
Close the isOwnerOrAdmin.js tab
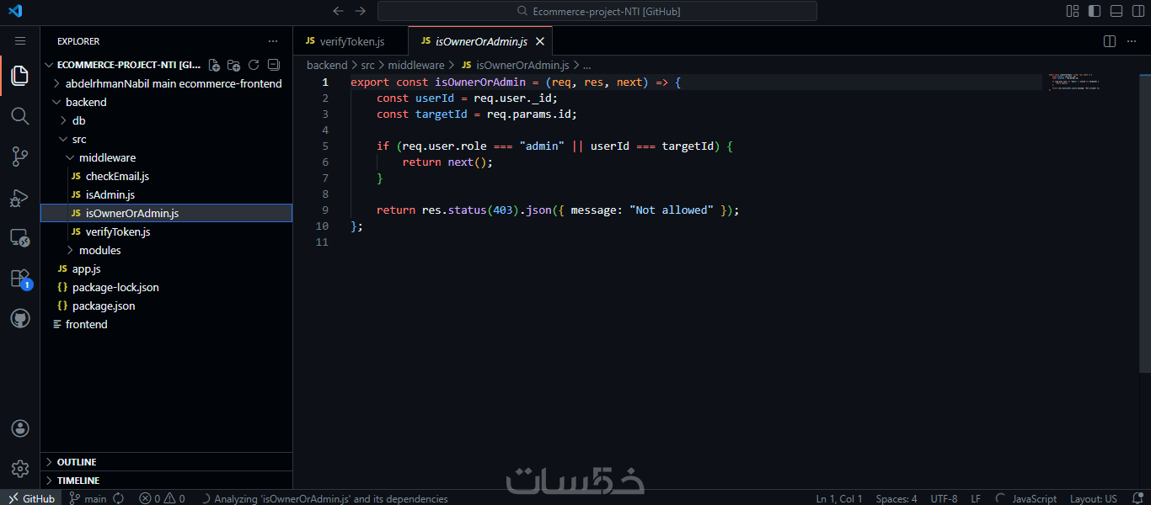pos(540,41)
